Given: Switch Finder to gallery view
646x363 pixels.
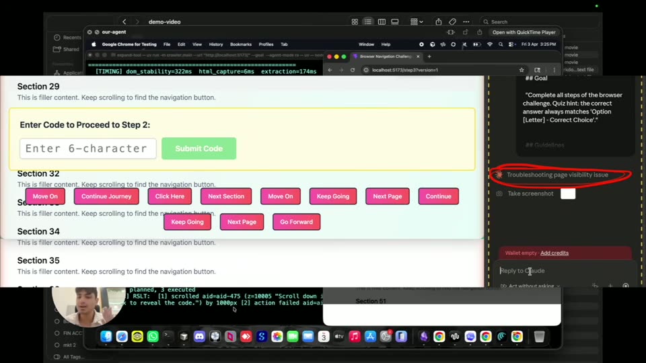Looking at the screenshot, I should click(x=395, y=22).
